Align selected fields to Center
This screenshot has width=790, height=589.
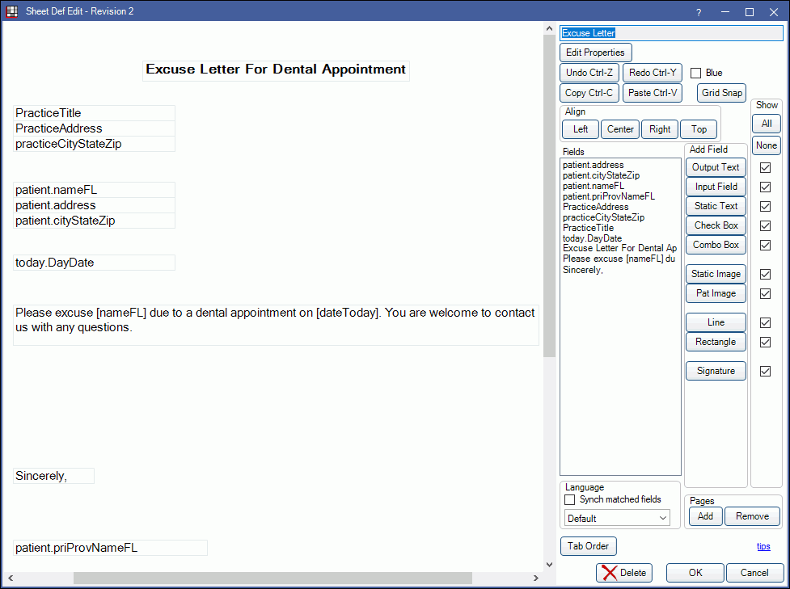pyautogui.click(x=620, y=129)
